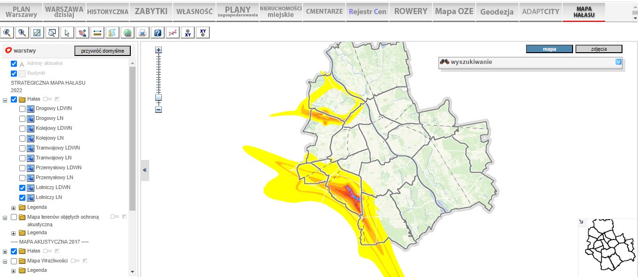Click the Przemysłowy LN layer icon
638x277 pixels.
click(x=31, y=178)
